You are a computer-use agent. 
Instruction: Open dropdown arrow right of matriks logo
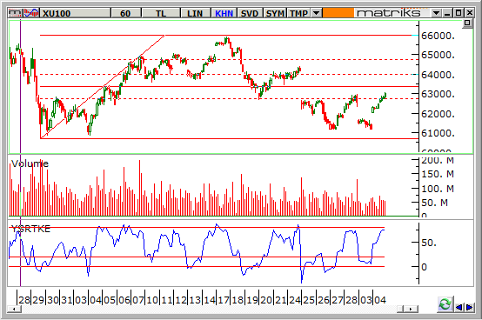point(436,13)
